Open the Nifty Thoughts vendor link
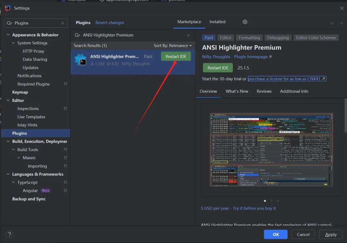Viewport: 347px width, 243px height. click(x=216, y=57)
